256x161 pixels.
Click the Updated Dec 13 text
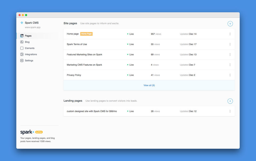click(188, 54)
